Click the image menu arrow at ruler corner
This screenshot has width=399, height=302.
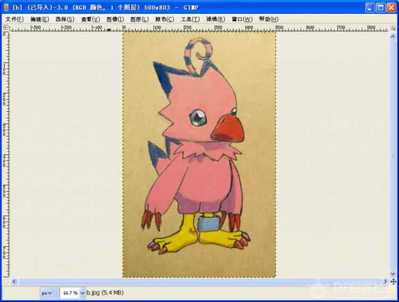6,27
